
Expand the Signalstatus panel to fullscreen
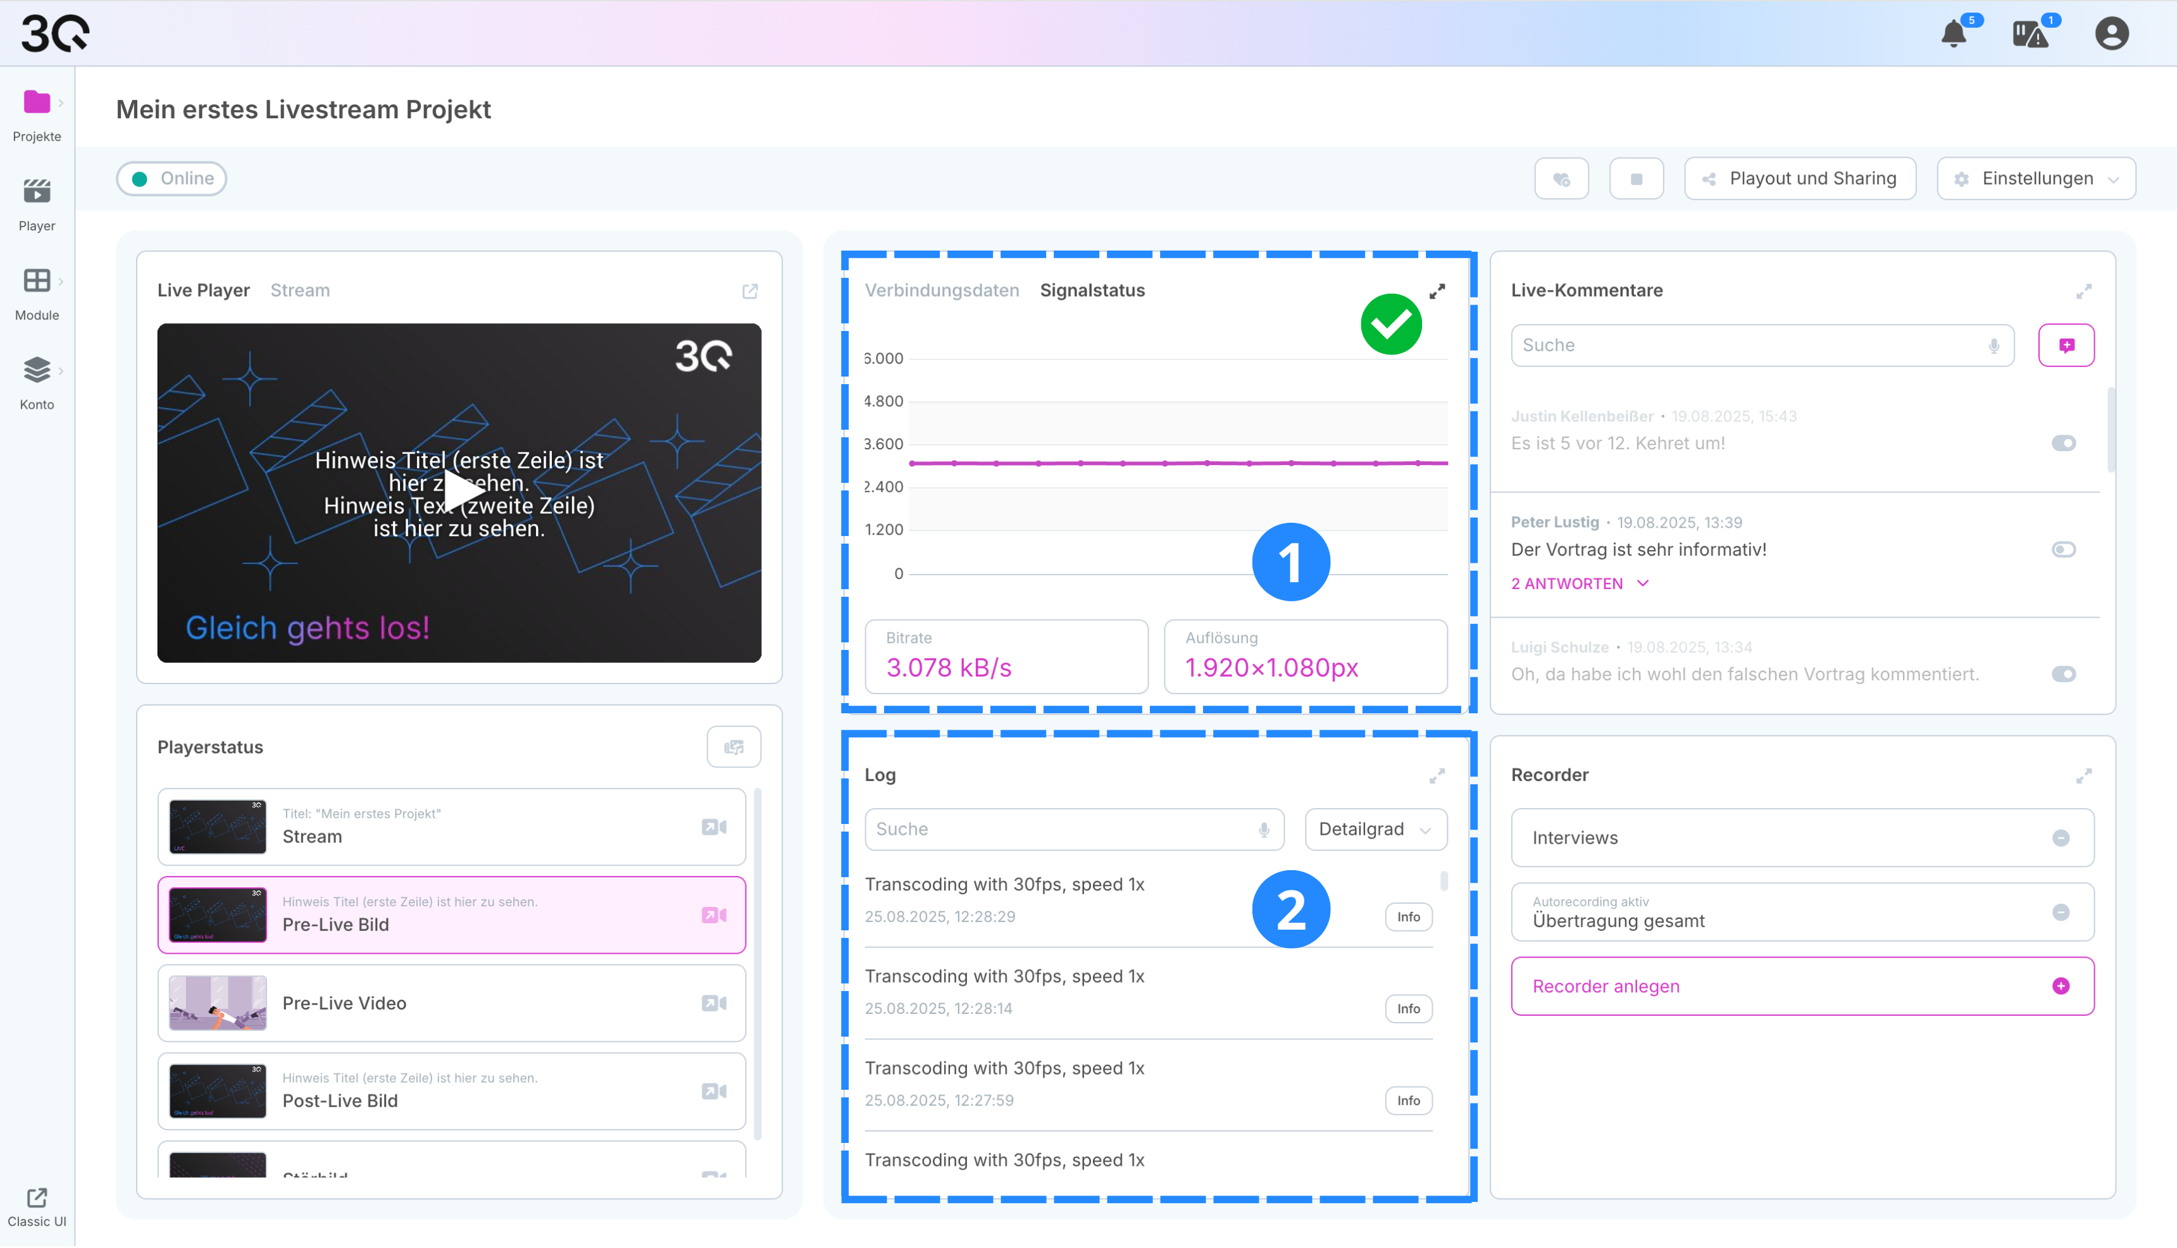coord(1437,291)
